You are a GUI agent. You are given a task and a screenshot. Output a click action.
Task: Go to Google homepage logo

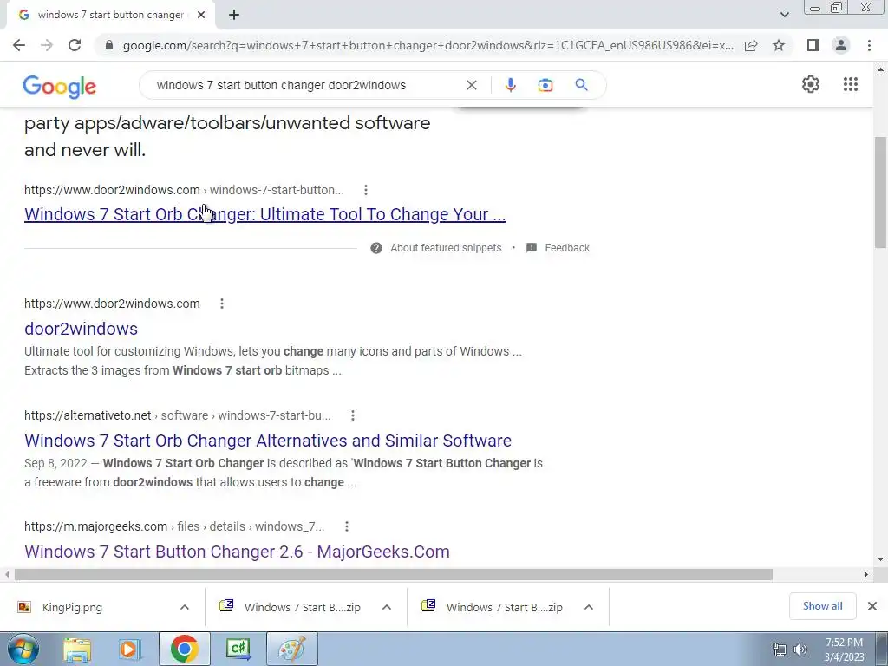(60, 86)
